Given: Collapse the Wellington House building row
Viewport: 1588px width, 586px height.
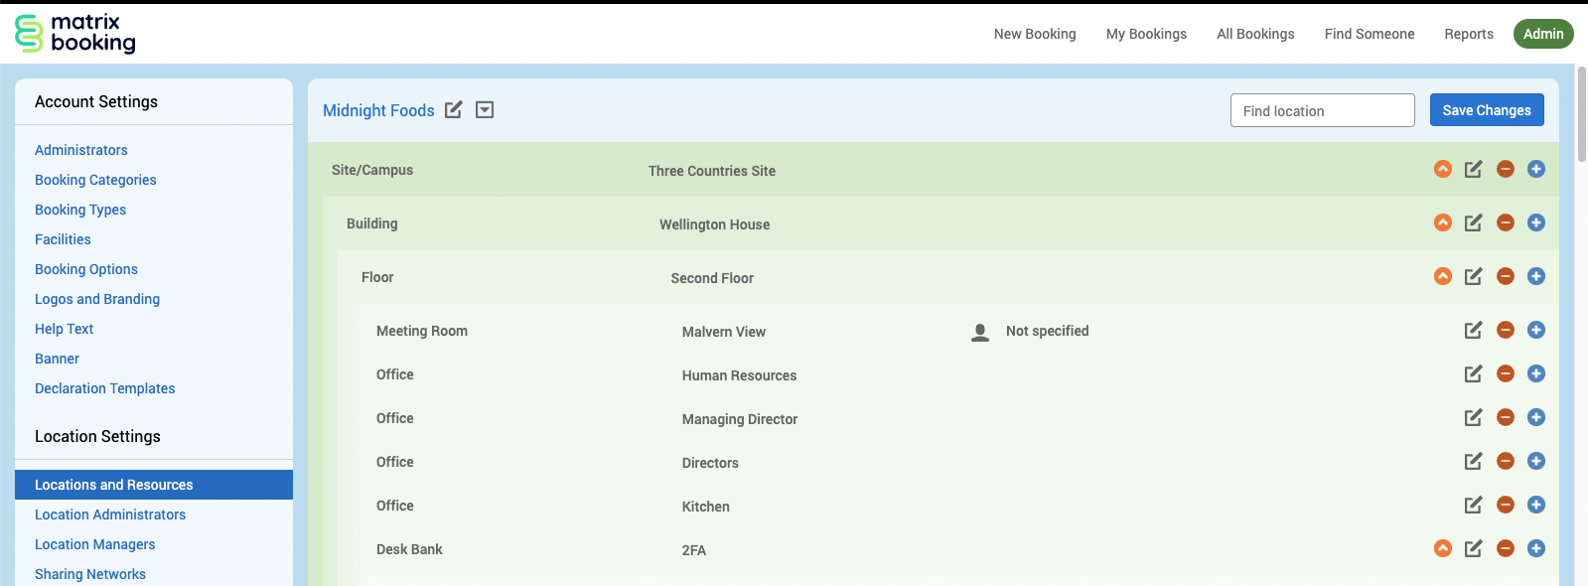Looking at the screenshot, I should 1442,222.
